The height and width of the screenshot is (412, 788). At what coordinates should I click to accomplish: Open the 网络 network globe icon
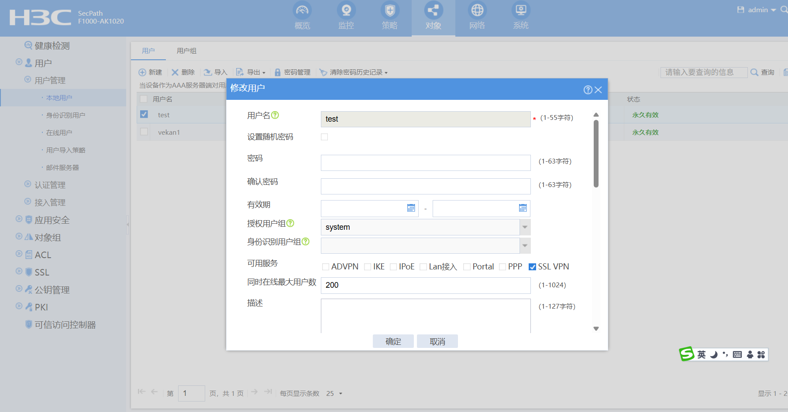point(477,10)
